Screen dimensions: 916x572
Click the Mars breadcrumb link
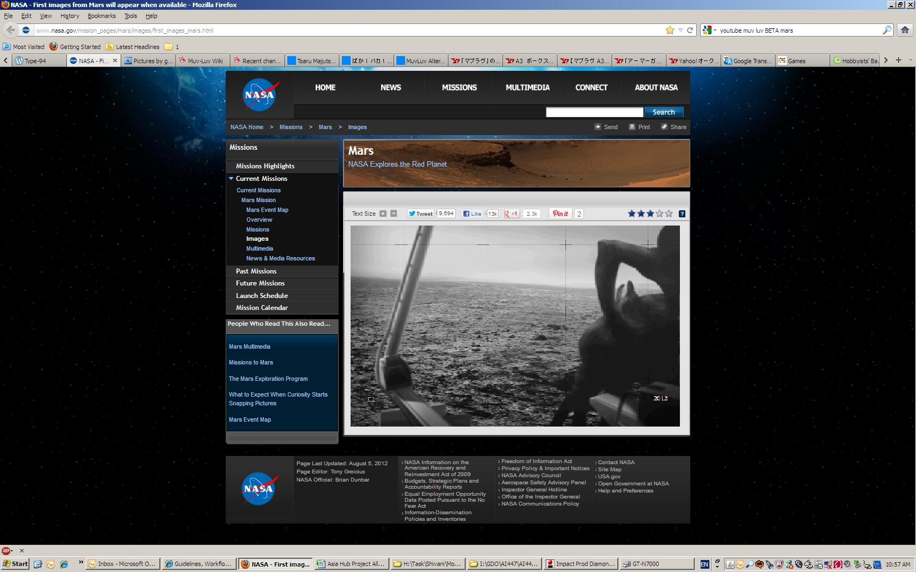(x=325, y=127)
